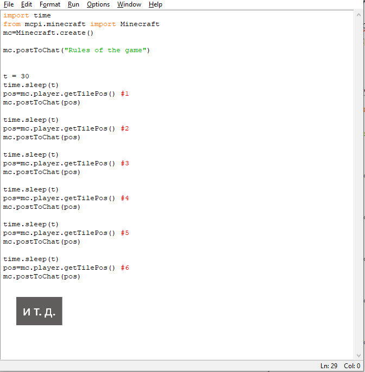
Task: Click the comment "#2"
Action: pos(125,128)
